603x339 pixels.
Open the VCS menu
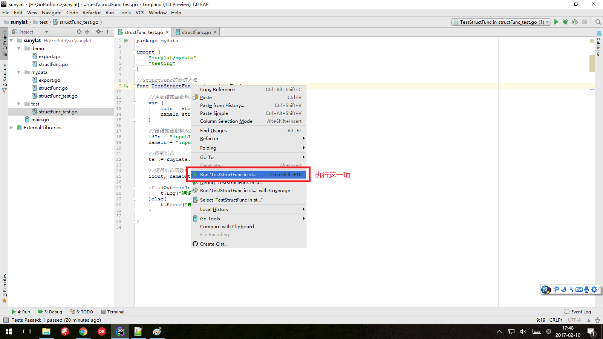coord(140,13)
